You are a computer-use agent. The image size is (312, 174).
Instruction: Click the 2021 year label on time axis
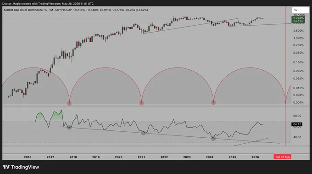point(141,157)
